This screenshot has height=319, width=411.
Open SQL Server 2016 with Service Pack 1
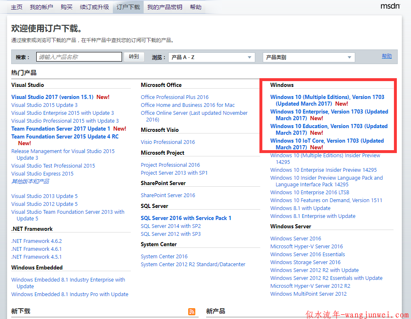pyautogui.click(x=186, y=218)
